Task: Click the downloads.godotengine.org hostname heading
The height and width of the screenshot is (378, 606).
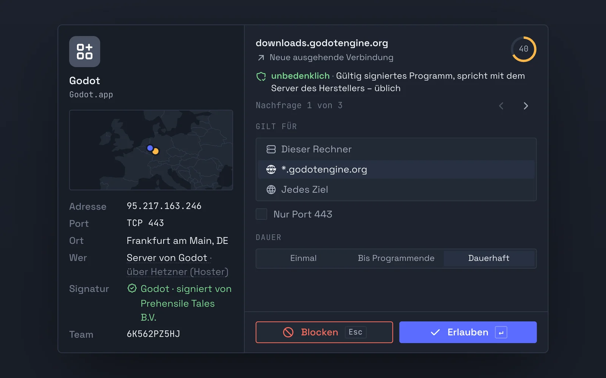Action: [x=322, y=43]
